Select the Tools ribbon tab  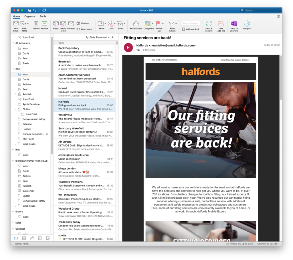pos(43,16)
